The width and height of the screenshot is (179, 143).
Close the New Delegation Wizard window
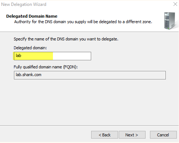pyautogui.click(x=175, y=4)
